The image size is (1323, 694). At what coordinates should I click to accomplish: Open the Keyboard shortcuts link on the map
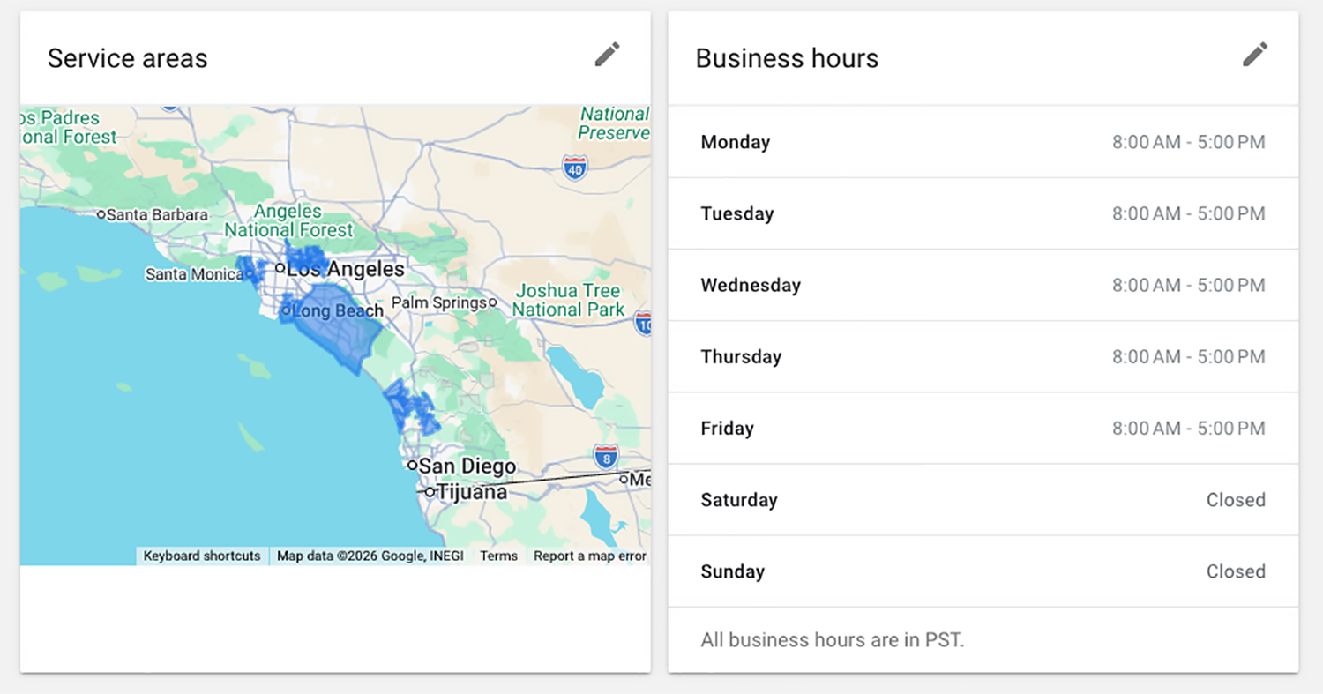point(201,556)
